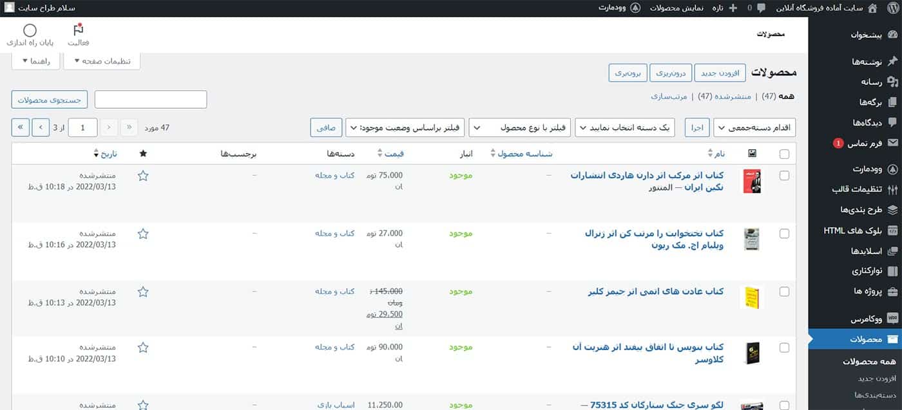The width and height of the screenshot is (902, 410).
Task: Click View Products (نمایش محصولات) in admin bar
Action: [675, 8]
